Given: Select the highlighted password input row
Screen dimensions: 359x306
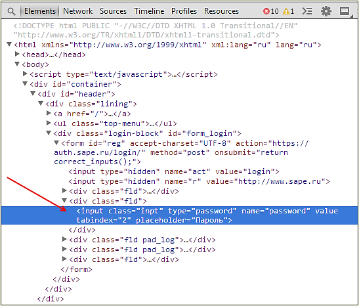Looking at the screenshot, I should [180, 215].
